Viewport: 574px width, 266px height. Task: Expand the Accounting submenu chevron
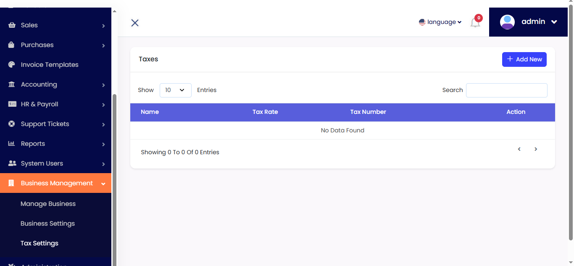(x=103, y=85)
